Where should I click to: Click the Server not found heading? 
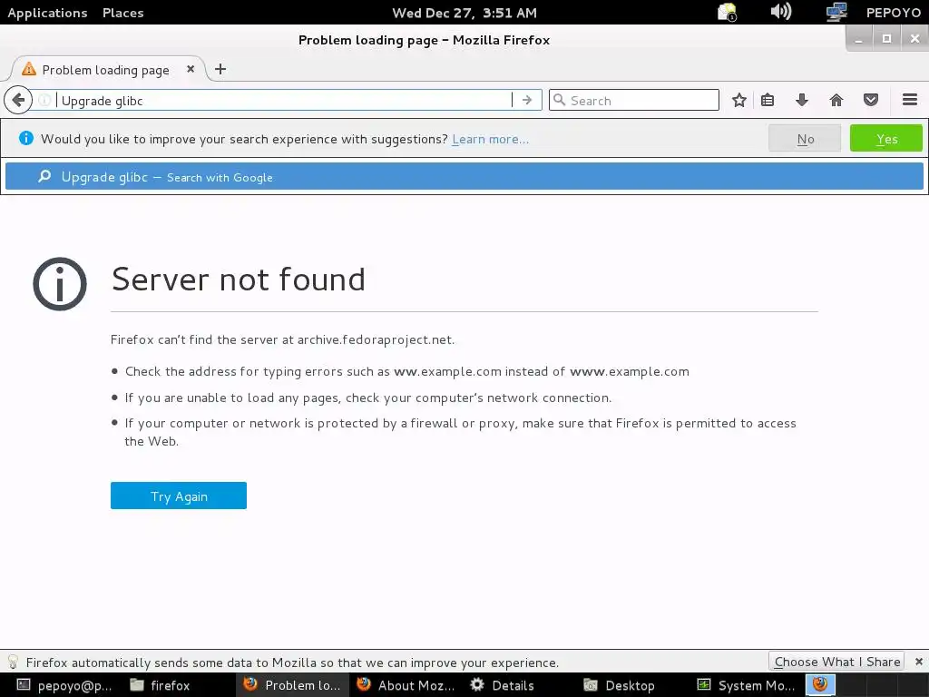tap(239, 280)
